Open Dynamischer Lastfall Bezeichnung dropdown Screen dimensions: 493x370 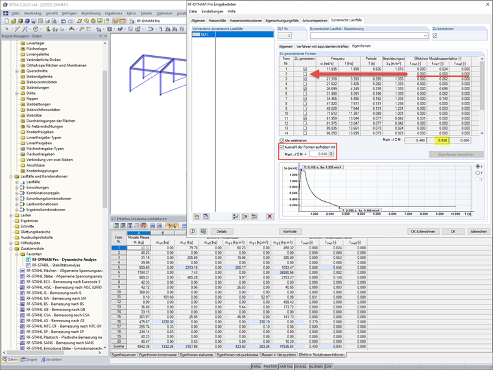[425, 36]
